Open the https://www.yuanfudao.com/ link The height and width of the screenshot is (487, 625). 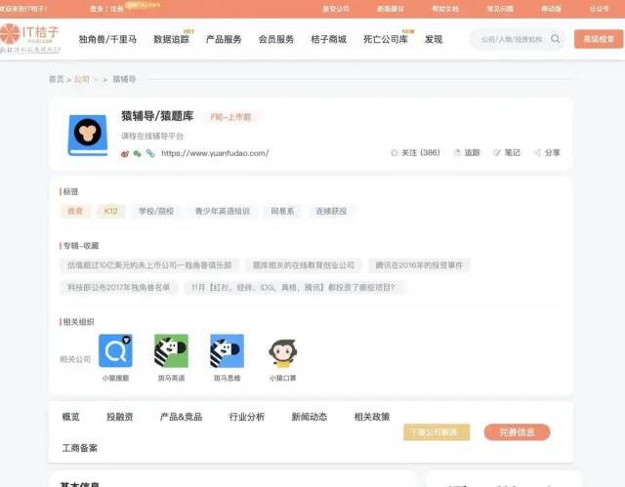tap(215, 153)
